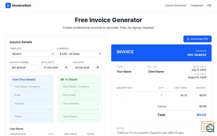
Task: Click the 'Thank you for your business' note
Action: coord(151,133)
